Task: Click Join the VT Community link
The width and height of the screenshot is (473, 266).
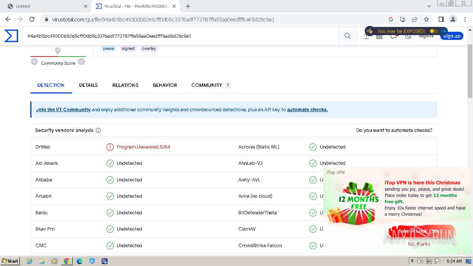Action: point(63,110)
